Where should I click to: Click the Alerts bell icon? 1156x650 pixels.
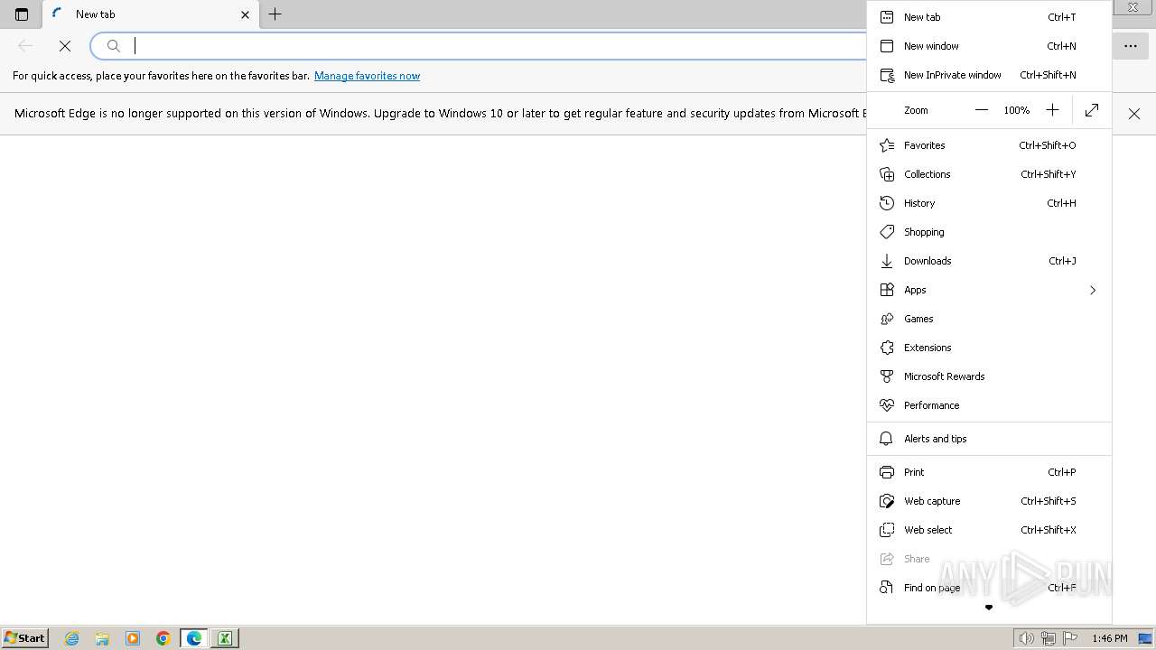point(887,439)
